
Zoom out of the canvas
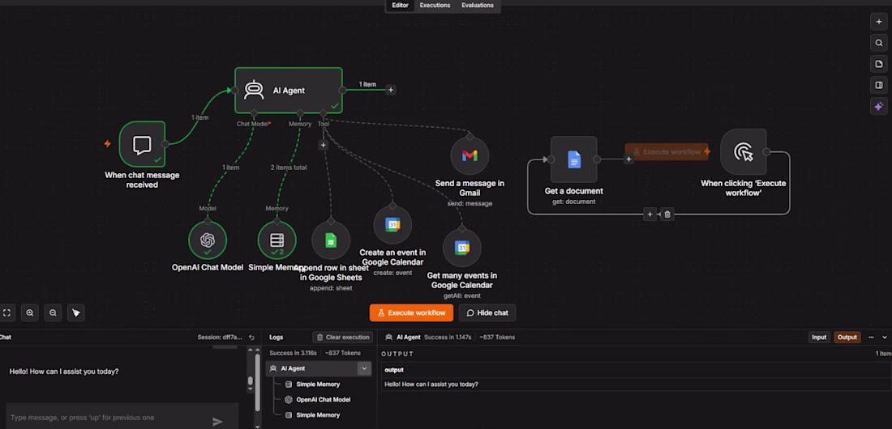click(x=53, y=312)
